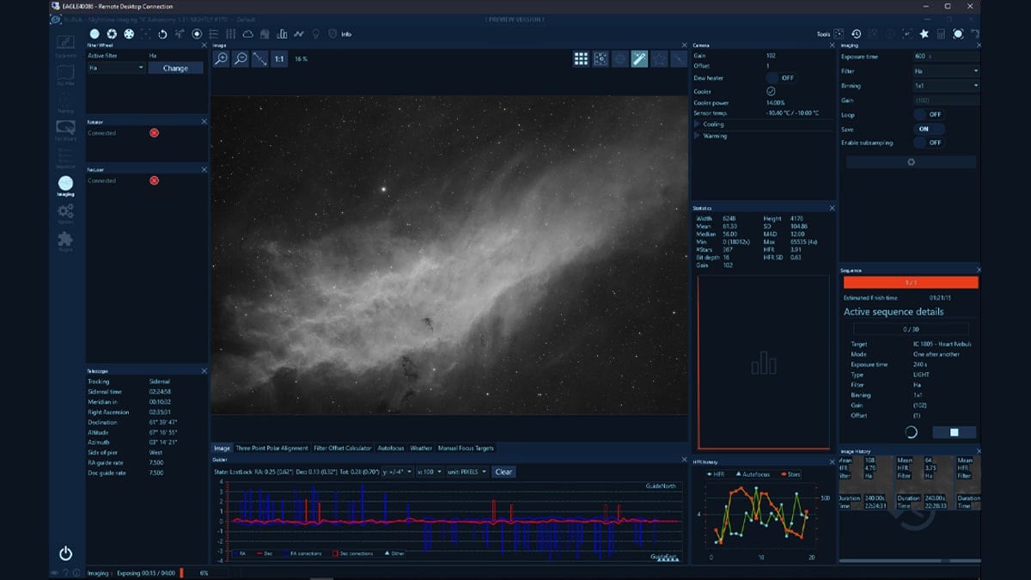Open Plugins puzzle icon in the sidebar

[65, 243]
